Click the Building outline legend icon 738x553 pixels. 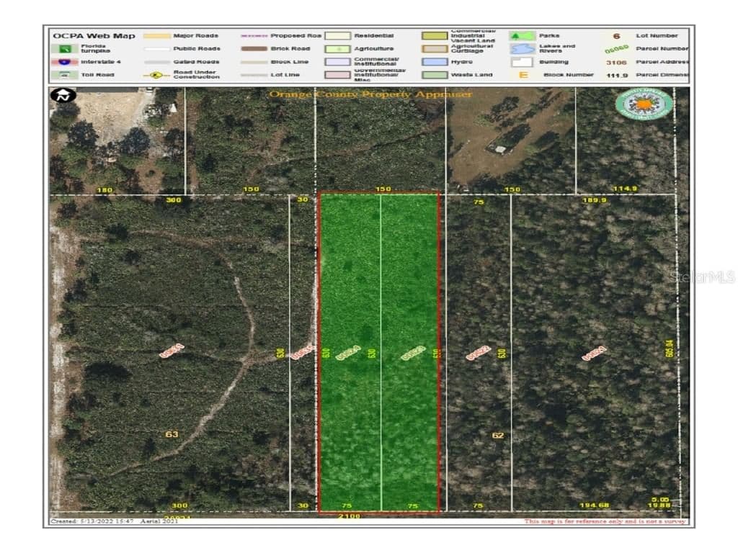523,62
